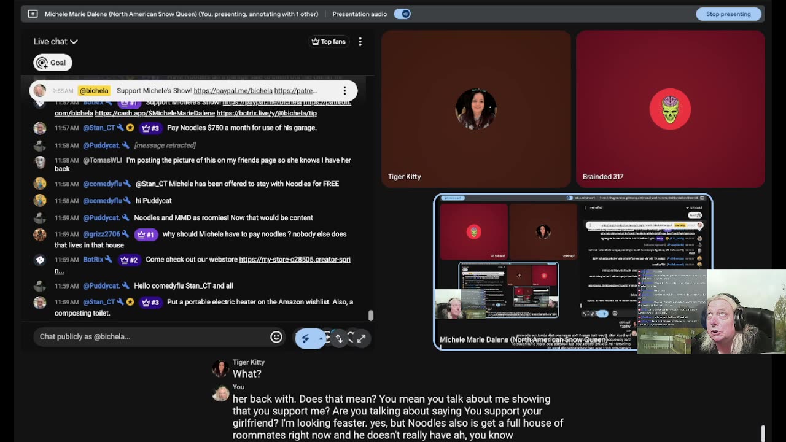
Task: Click the BotRix avatar on webstore message
Action: pyautogui.click(x=40, y=260)
